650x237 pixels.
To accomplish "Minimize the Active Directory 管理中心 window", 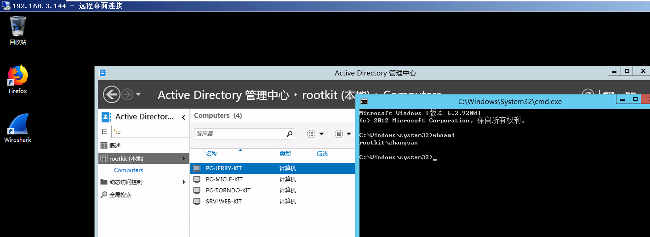I will 614,71.
